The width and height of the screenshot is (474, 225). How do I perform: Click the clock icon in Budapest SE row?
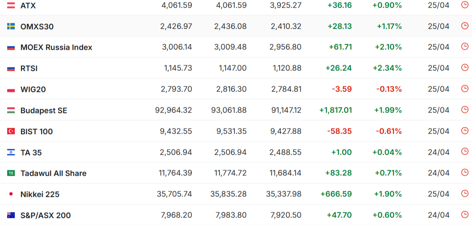coord(465,110)
